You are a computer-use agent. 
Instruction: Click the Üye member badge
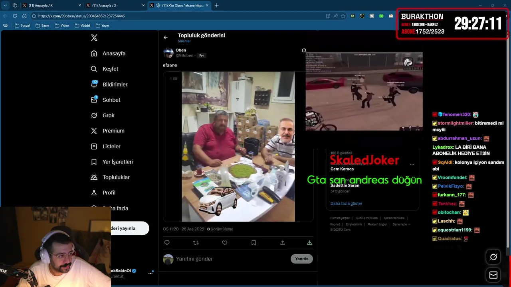[x=201, y=55]
